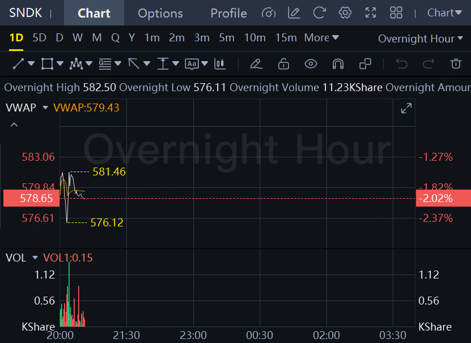Switch to the Options tab
Image resolution: width=471 pixels, height=343 pixels.
(160, 13)
